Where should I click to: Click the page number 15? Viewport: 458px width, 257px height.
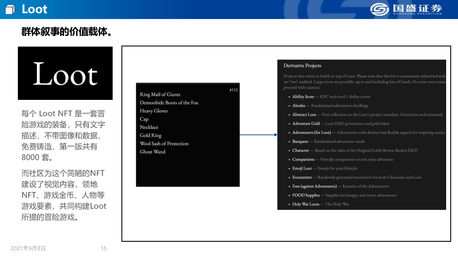pos(104,248)
